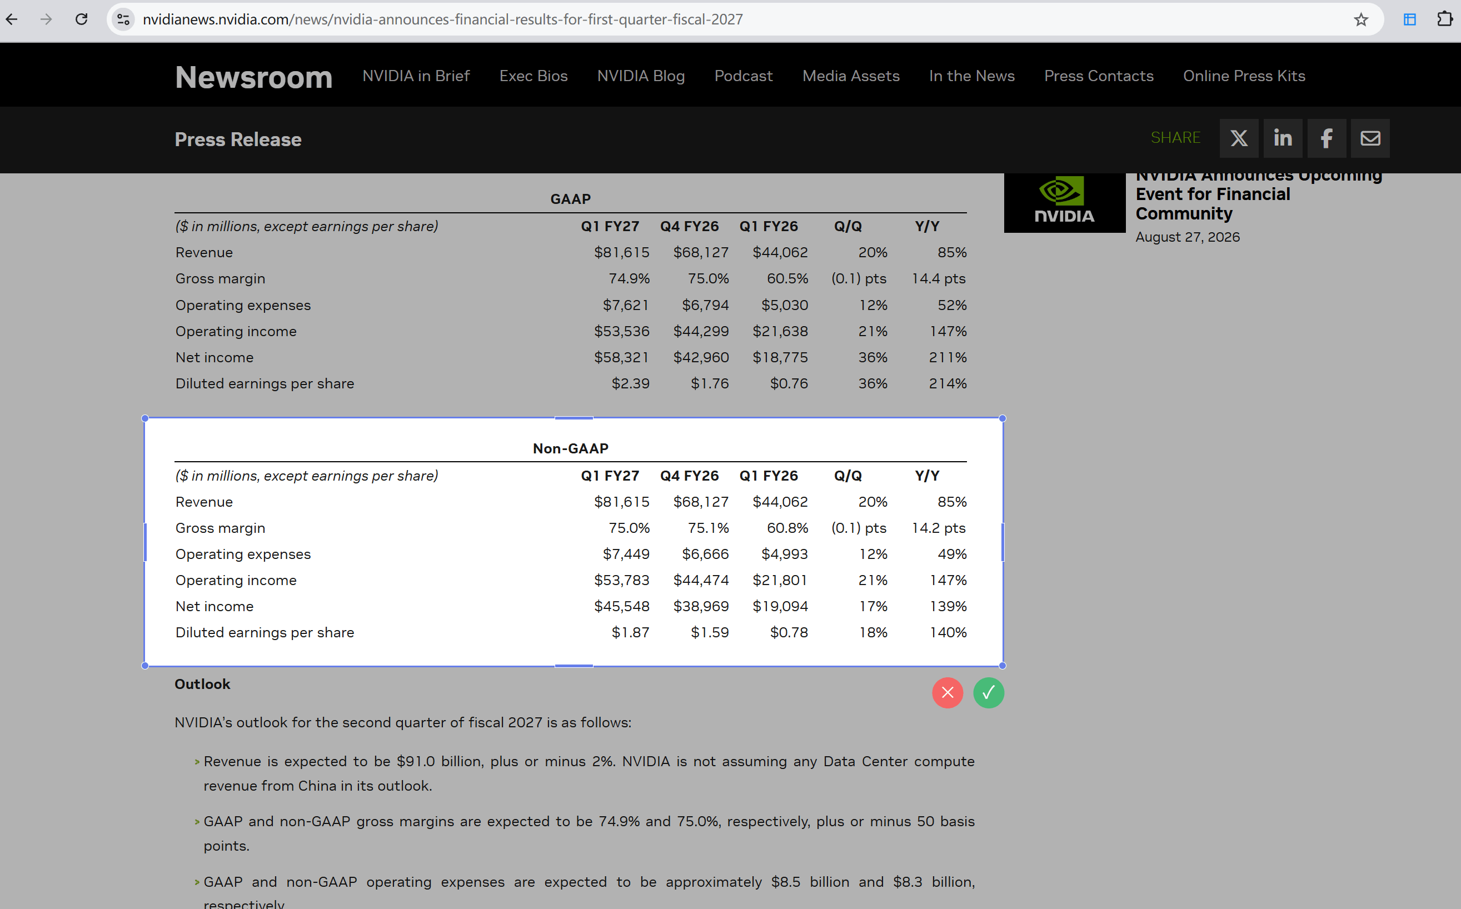The height and width of the screenshot is (909, 1461).
Task: Click the top-edge middle selection handle
Action: (574, 418)
